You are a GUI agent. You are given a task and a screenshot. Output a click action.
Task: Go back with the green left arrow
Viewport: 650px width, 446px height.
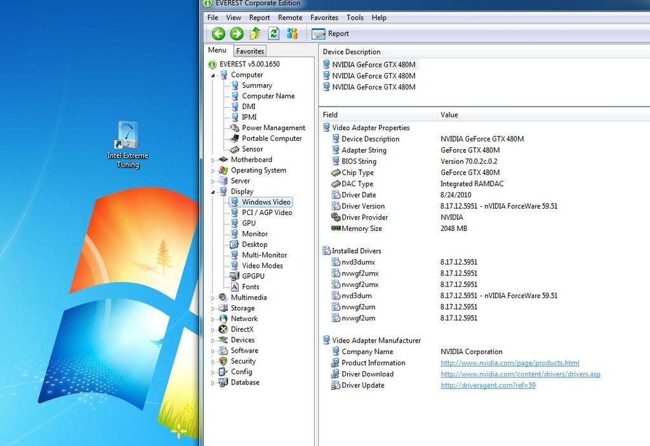point(218,34)
